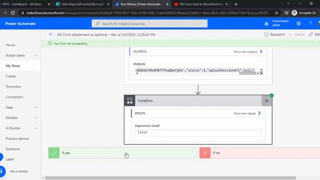Click the browser address bar URL

pos(148,13)
